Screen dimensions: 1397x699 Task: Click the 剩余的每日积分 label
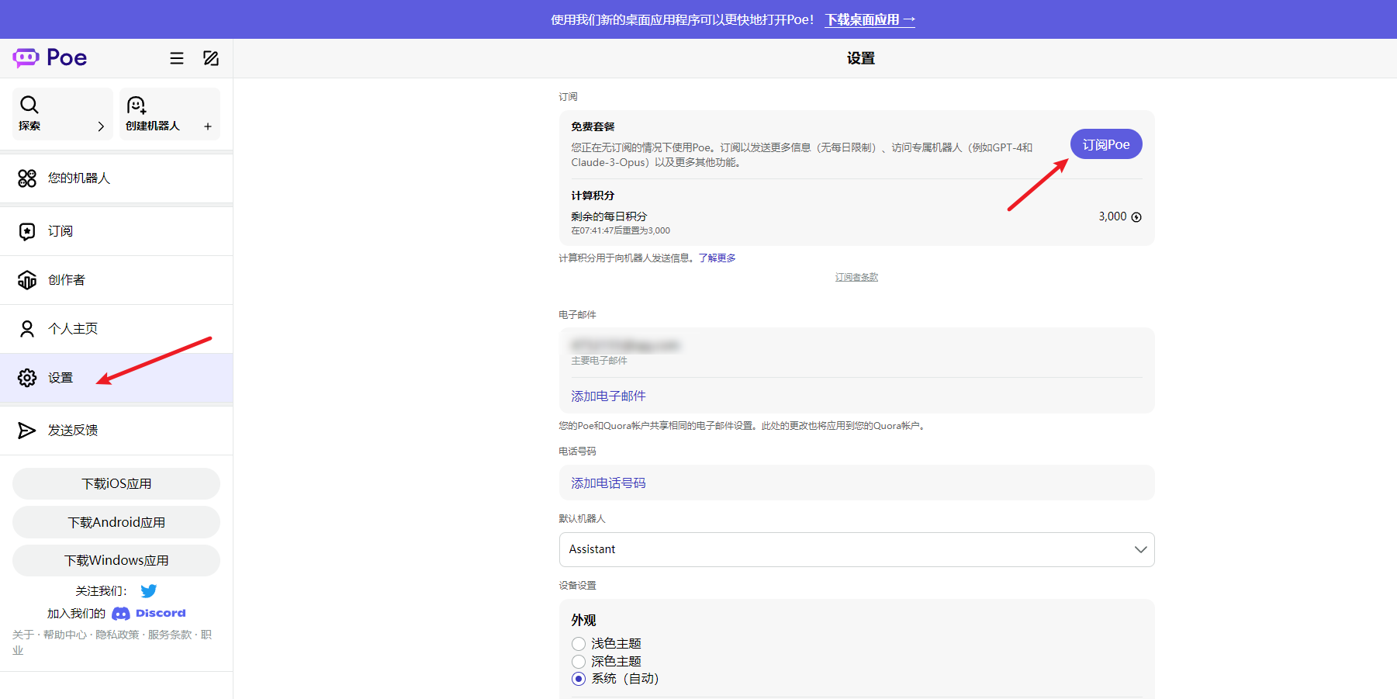(x=609, y=216)
